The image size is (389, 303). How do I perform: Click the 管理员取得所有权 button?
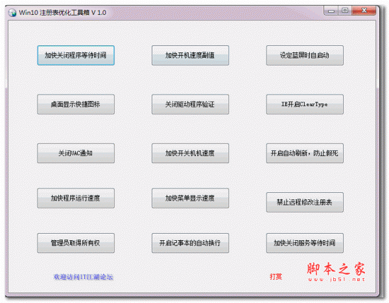click(76, 243)
